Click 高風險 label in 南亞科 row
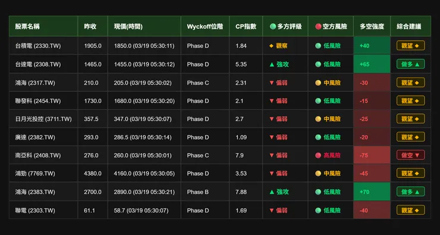This screenshot has height=235, width=440. (332, 155)
